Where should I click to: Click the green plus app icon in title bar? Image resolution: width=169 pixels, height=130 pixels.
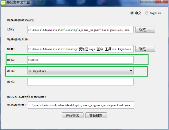3,2
